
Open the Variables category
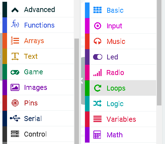(x=121, y=119)
